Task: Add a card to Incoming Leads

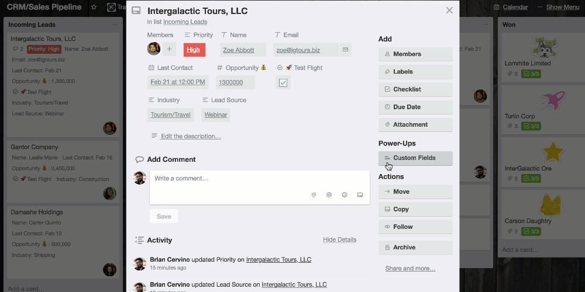Action: pyautogui.click(x=26, y=288)
